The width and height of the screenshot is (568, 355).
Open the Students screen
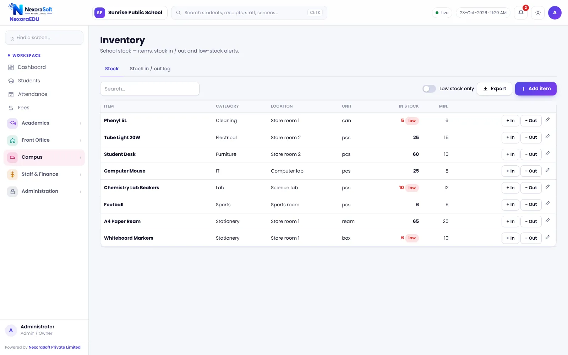tap(44, 81)
